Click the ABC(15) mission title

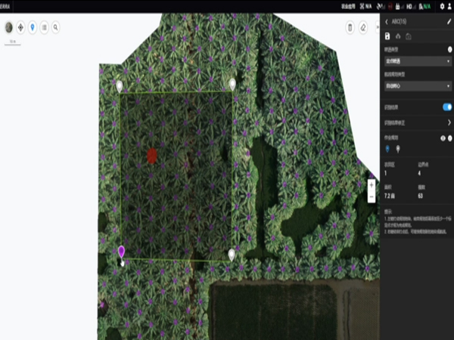(x=399, y=22)
